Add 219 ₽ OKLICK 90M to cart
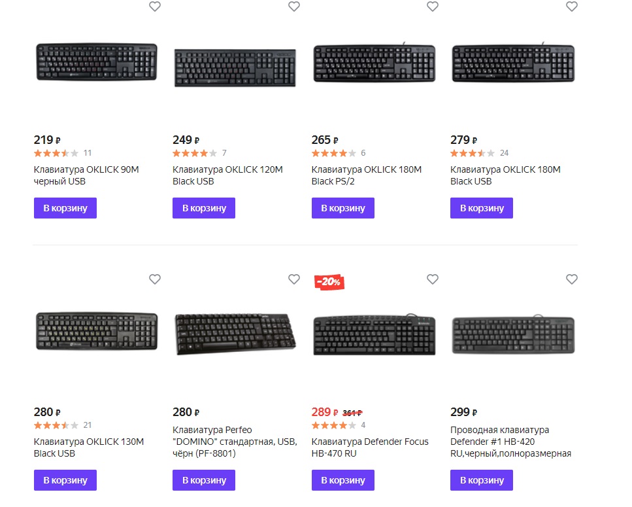 65,208
